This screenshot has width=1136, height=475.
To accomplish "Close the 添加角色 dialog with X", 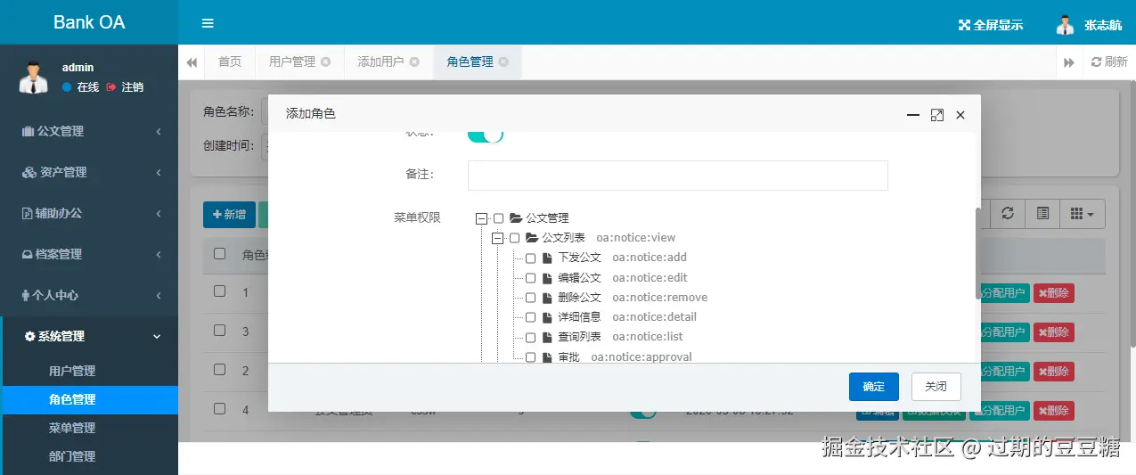I will (960, 115).
